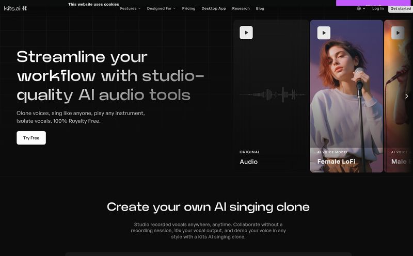Click the purple cookie allow button
The image size is (413, 256).
click(374, 3)
